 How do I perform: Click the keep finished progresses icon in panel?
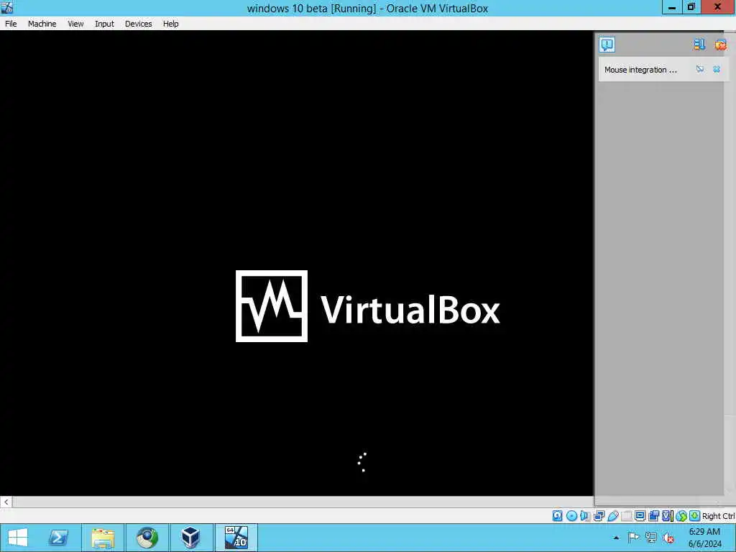699,45
